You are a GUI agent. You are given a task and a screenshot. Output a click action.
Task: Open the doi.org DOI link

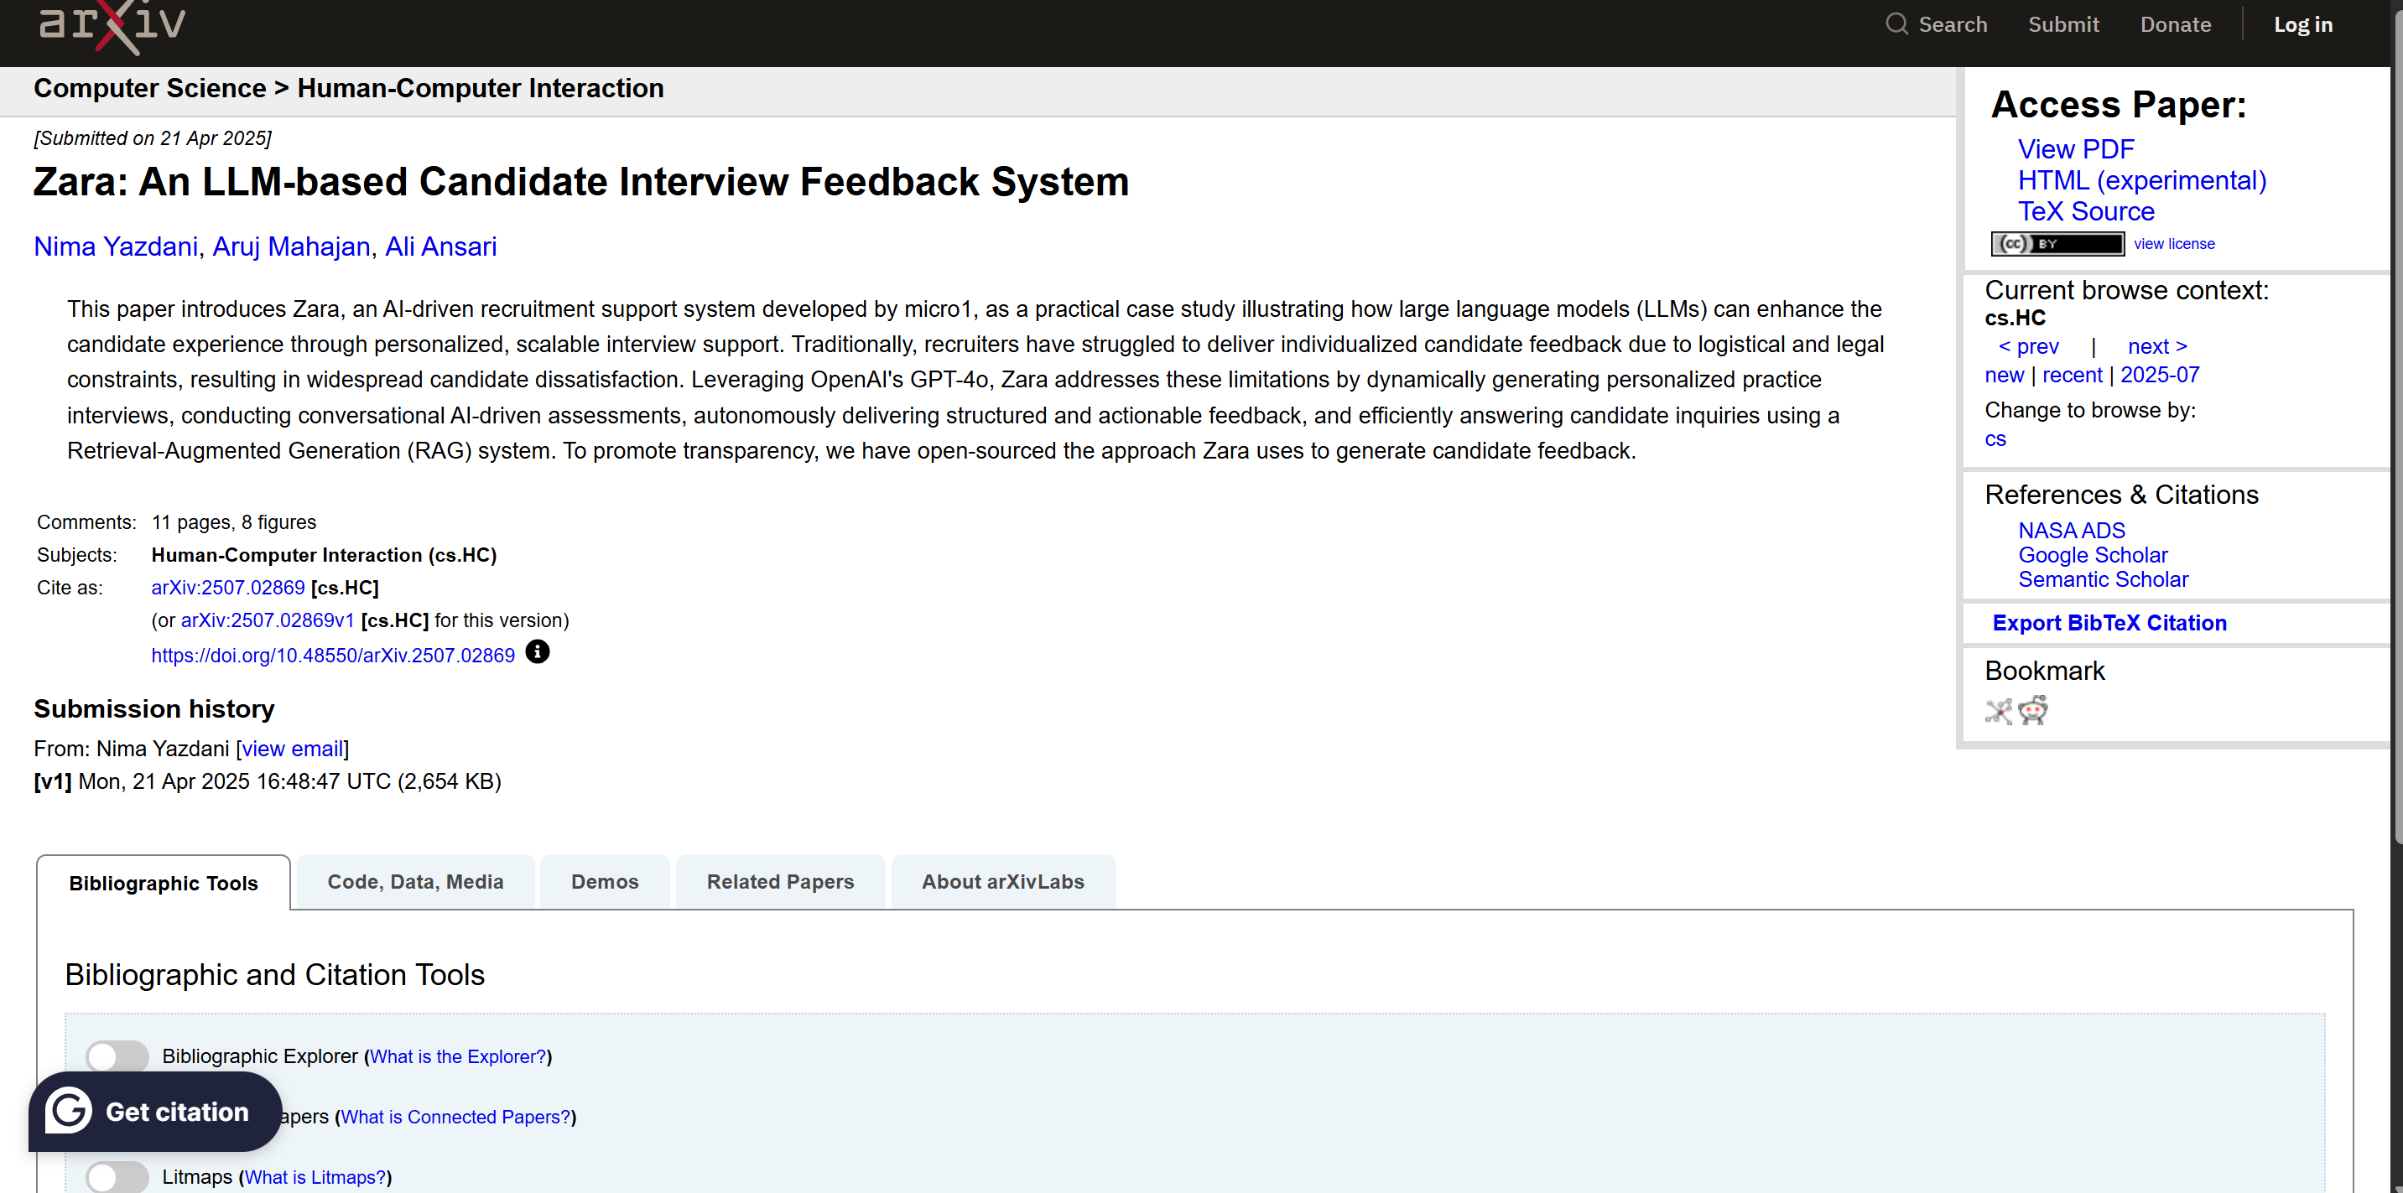coord(333,655)
